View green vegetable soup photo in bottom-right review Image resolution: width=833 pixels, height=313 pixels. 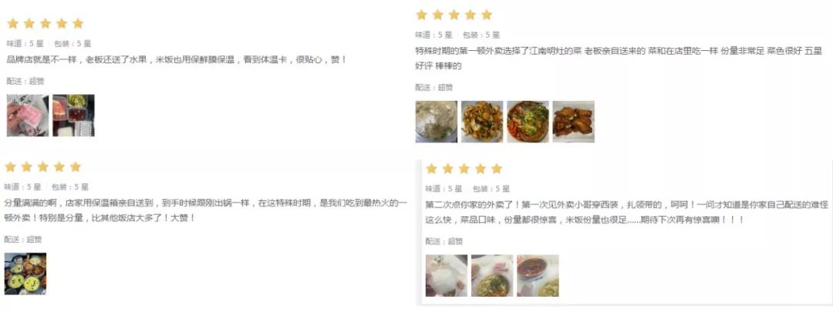492,275
